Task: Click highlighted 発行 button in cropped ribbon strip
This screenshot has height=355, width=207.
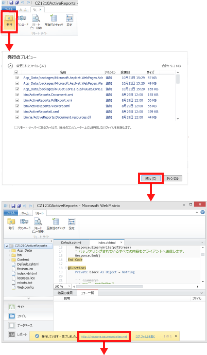Action: [x=9, y=22]
